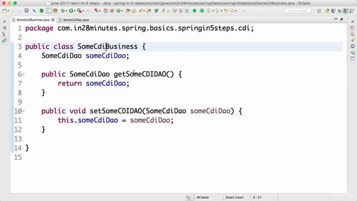Click the Forward navigation arrow
This screenshot has width=357, height=201.
[240, 11]
